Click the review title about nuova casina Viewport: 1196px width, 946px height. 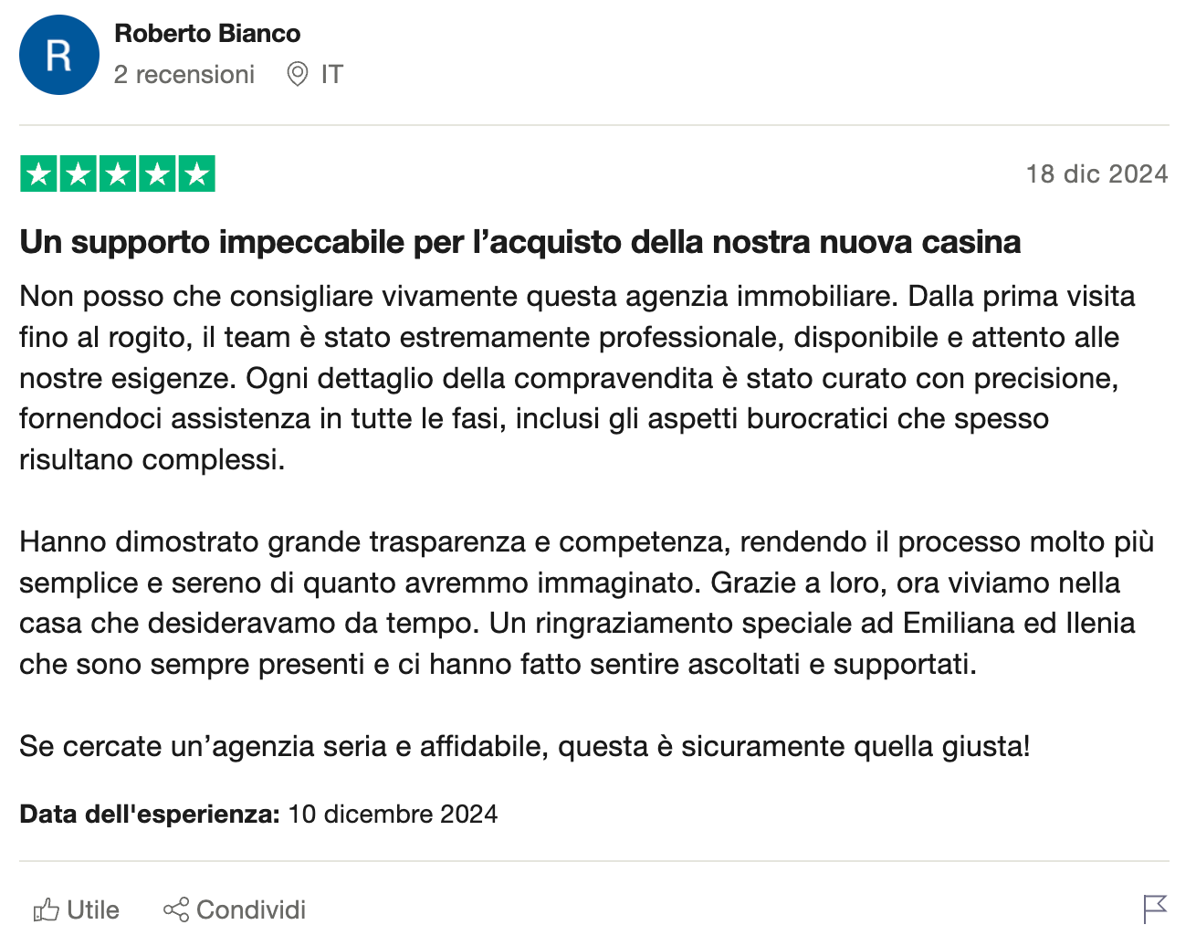(x=520, y=242)
